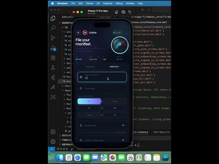Click the Crew email input field

click(102, 88)
